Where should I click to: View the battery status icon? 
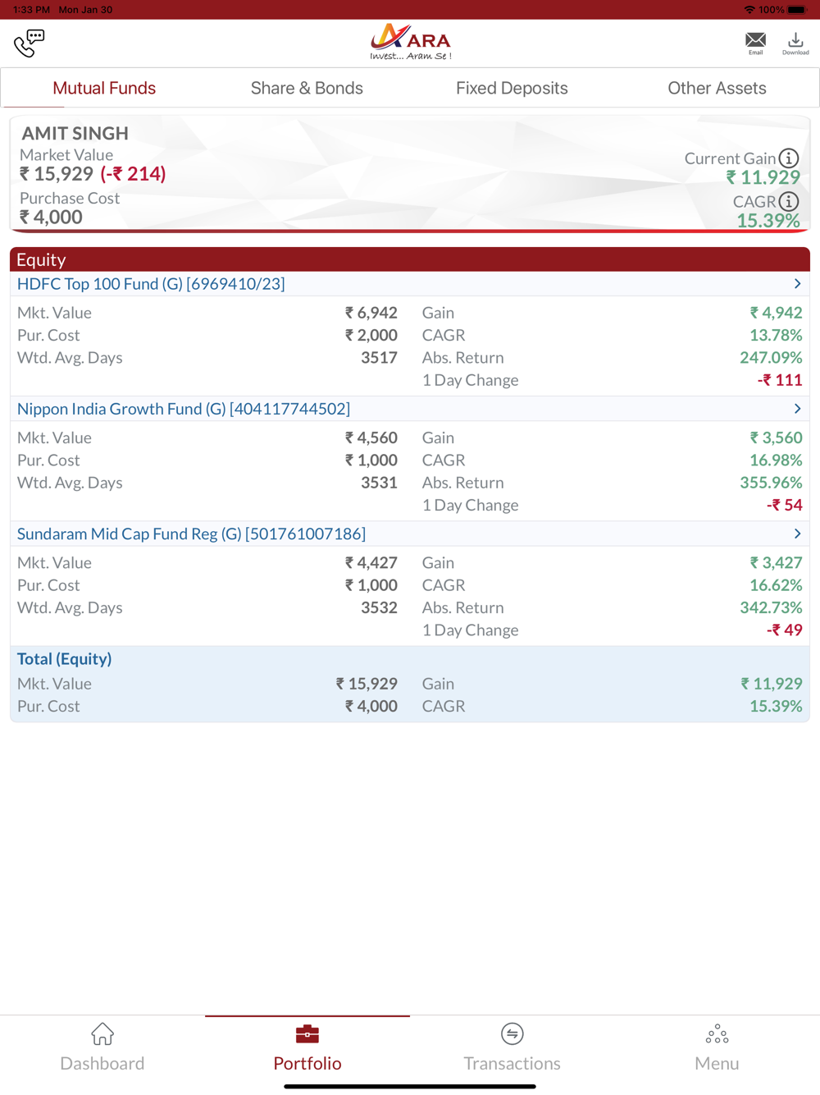coord(797,10)
